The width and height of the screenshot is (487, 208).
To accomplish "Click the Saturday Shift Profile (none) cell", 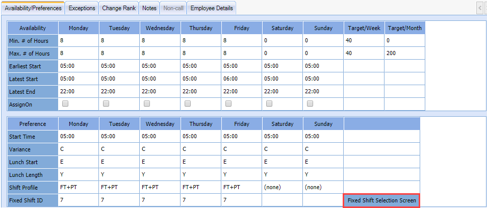I will [x=283, y=187].
